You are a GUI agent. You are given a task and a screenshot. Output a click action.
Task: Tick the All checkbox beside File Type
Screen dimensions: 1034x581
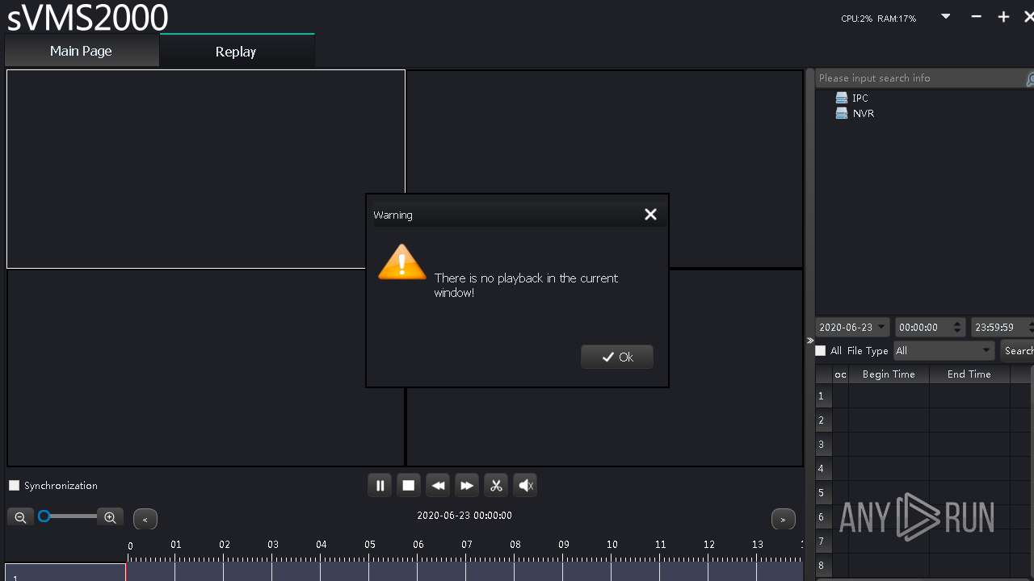(820, 350)
